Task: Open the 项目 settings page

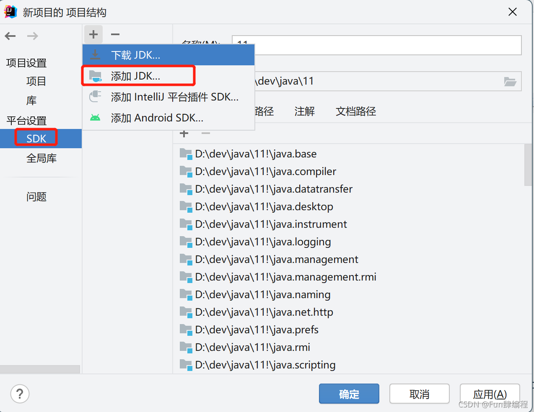Action: [36, 81]
